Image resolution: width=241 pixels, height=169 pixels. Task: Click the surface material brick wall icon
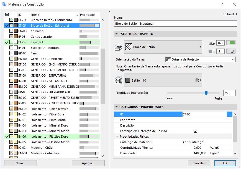point(118,80)
